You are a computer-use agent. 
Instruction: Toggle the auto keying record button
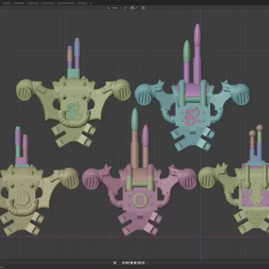115,263
